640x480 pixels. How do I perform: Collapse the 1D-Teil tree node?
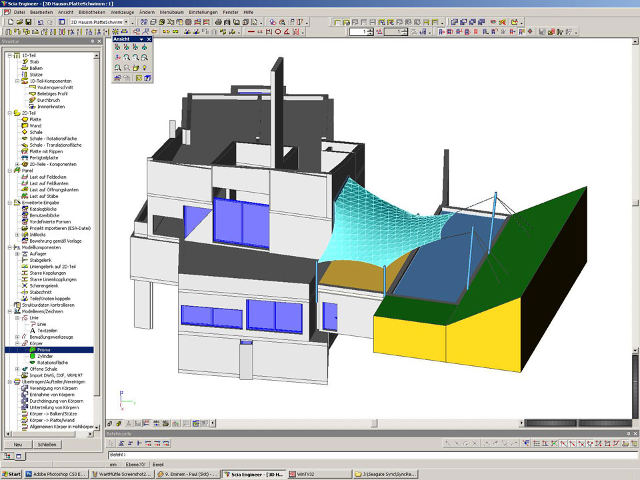(x=9, y=55)
